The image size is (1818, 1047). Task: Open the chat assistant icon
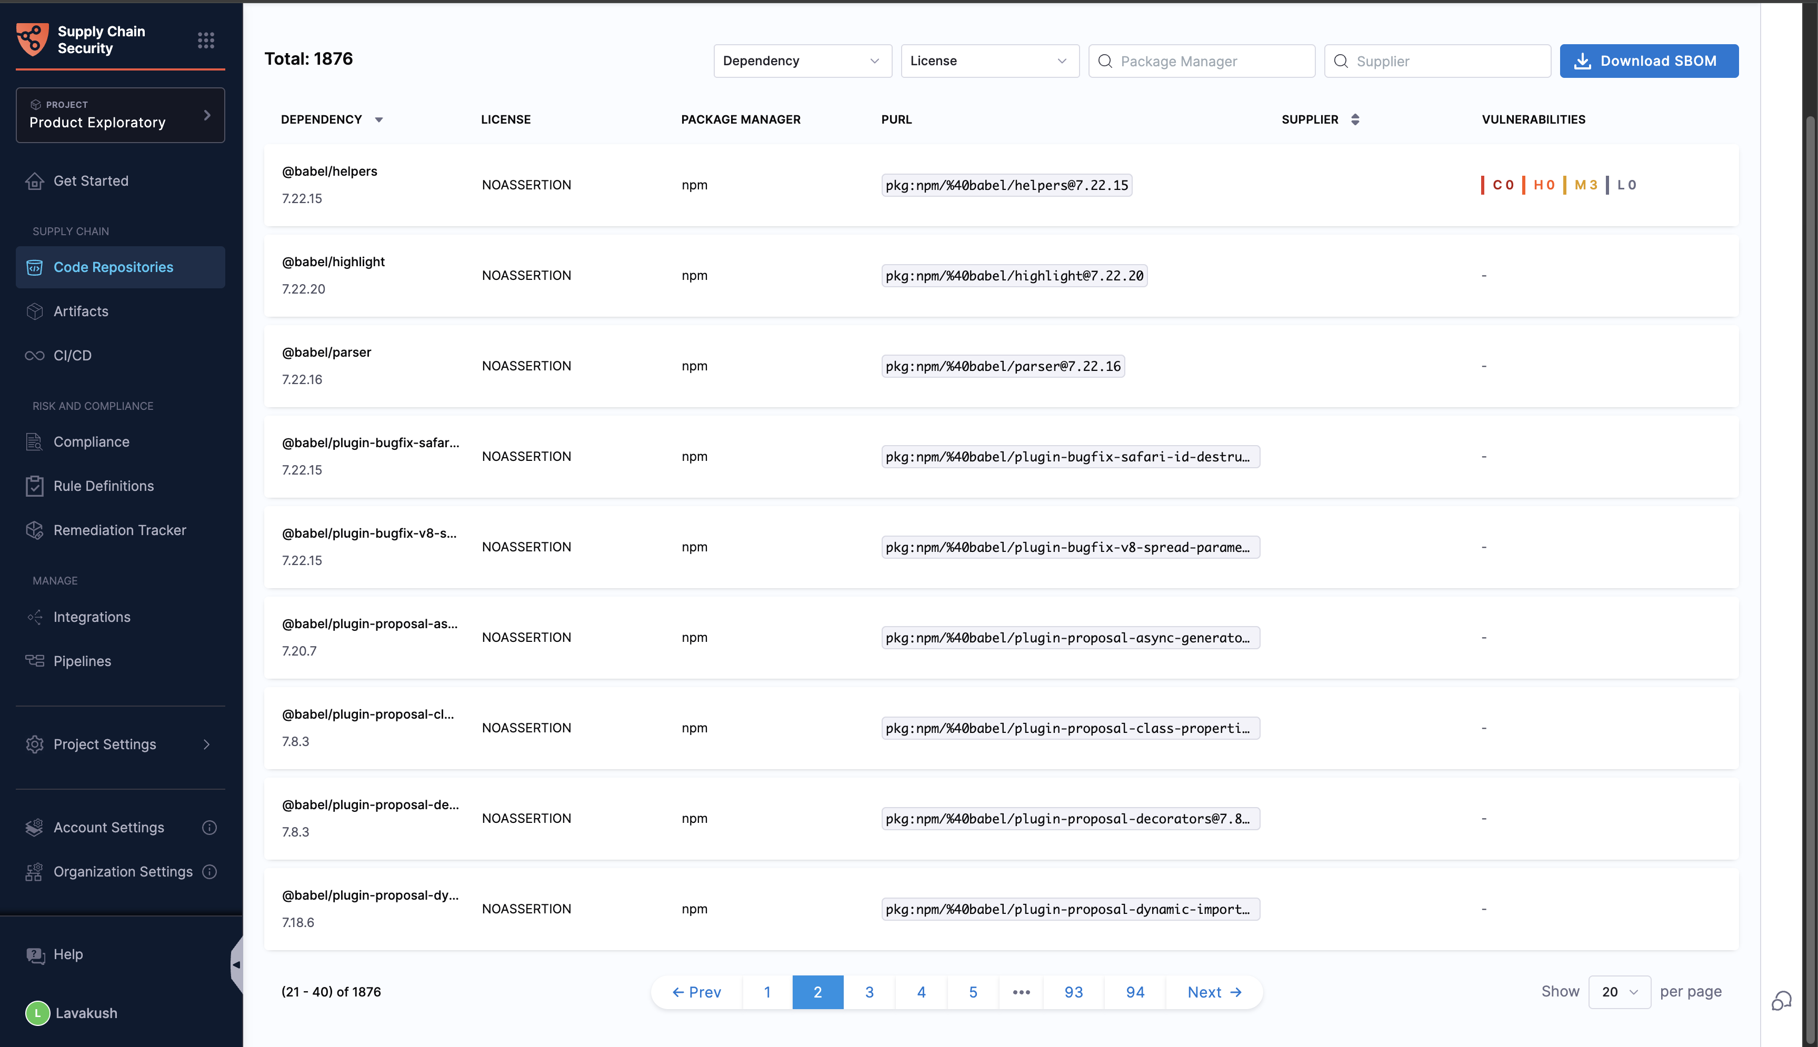[x=1781, y=1001]
